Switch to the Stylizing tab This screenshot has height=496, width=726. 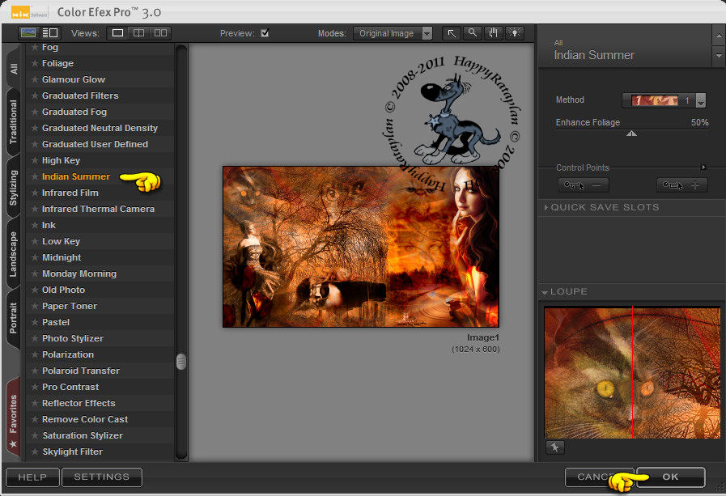click(x=14, y=188)
